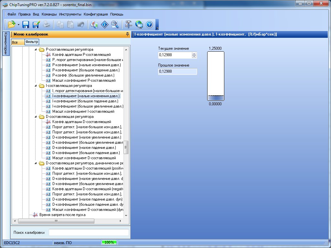
Task: Increase Текущее значение with up spinner arrow
Action: (x=194, y=54)
